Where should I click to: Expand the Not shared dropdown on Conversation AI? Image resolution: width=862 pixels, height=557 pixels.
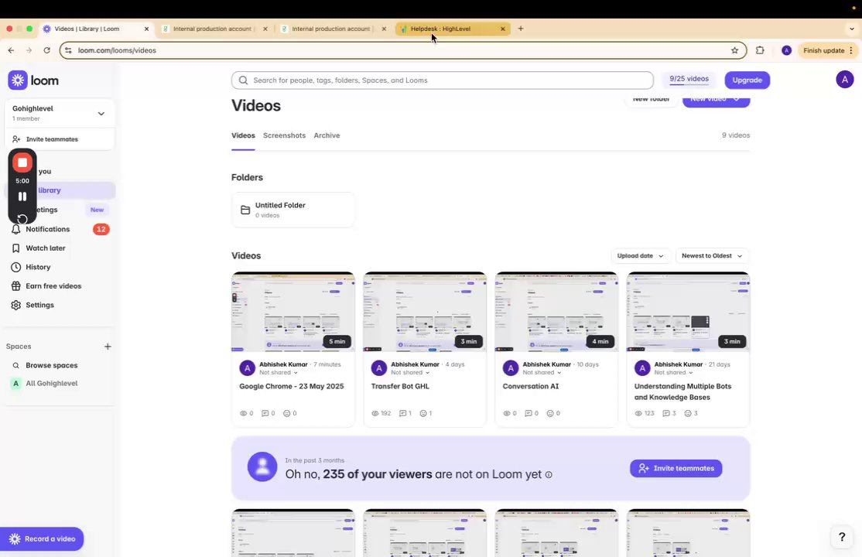(542, 373)
